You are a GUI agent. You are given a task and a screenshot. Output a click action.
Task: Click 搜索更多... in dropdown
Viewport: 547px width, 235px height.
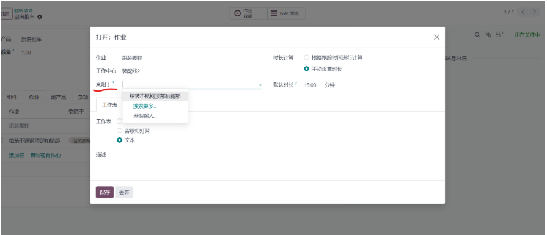pyautogui.click(x=145, y=106)
